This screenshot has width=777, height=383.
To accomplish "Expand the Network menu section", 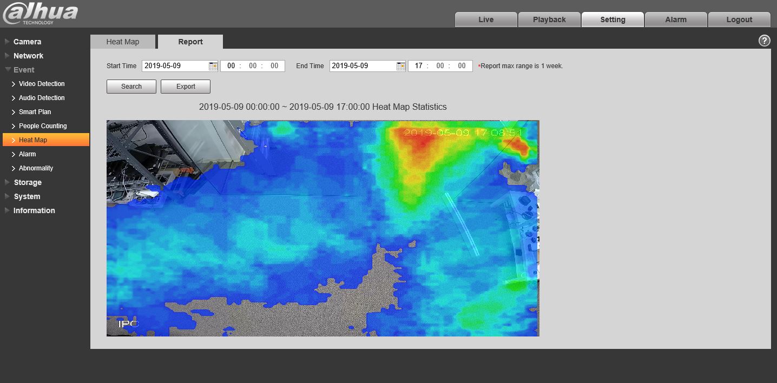I will point(28,56).
